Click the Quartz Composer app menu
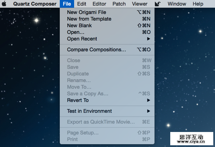The height and width of the screenshot is (147, 215). [x=35, y=4]
